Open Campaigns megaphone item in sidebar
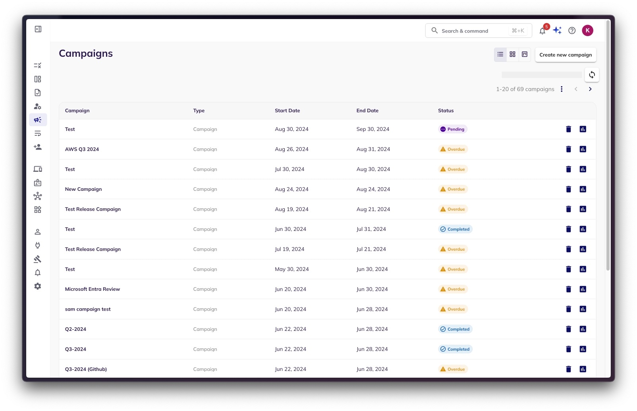This screenshot has height=411, width=637. [x=38, y=120]
